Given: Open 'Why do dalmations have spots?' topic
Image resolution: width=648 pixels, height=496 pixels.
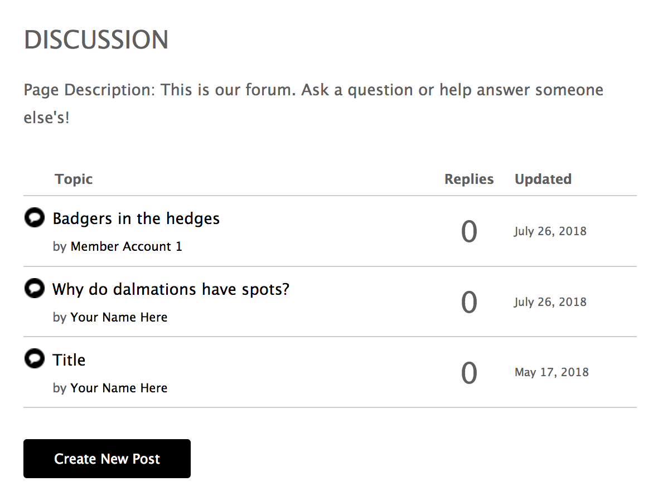Looking at the screenshot, I should 171,289.
